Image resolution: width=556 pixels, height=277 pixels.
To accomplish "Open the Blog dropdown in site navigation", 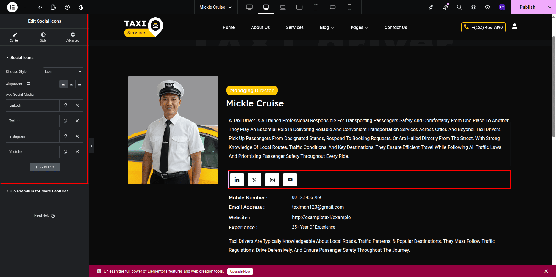I will point(327,27).
